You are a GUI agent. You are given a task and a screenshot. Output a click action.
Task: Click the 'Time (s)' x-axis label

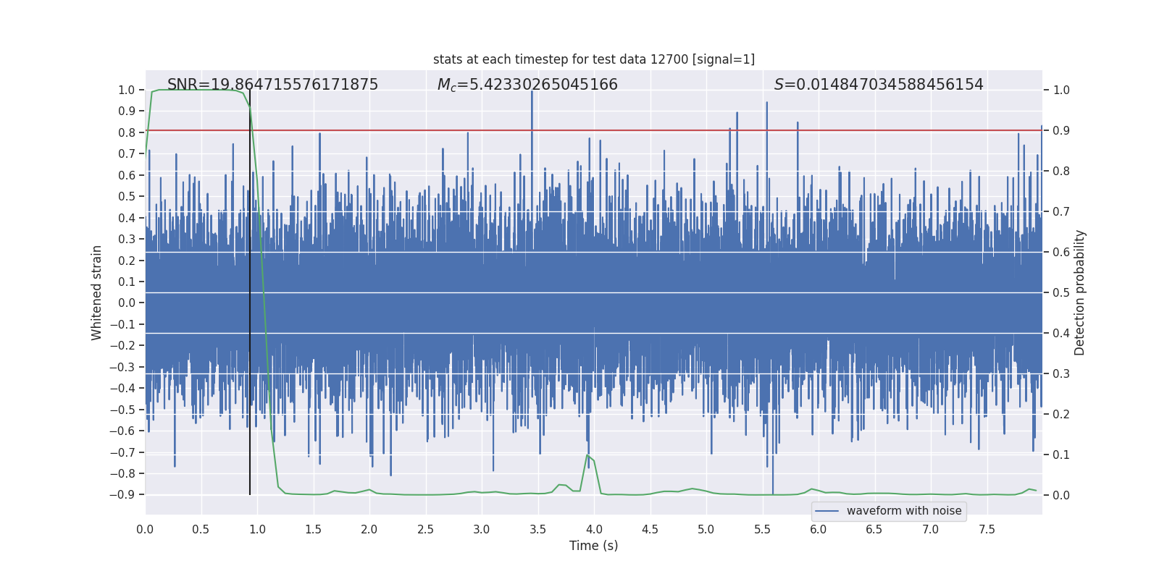tap(594, 546)
